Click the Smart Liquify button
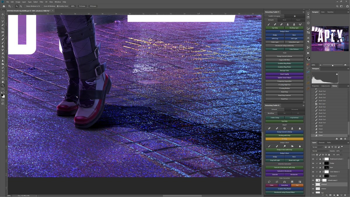350x197 pixels. pyautogui.click(x=284, y=74)
